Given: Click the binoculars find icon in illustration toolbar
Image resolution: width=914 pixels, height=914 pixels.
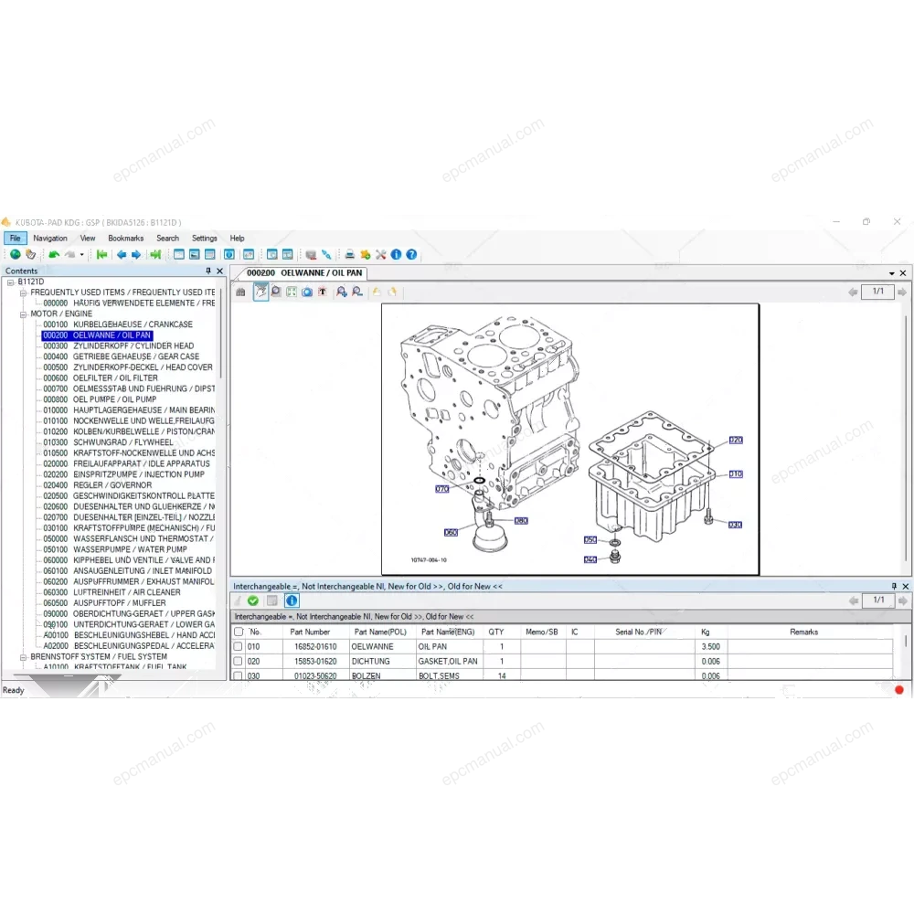Looking at the screenshot, I should [240, 292].
